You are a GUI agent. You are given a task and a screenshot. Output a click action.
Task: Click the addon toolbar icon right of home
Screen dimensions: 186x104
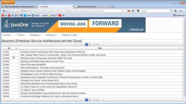pyautogui.click(x=181, y=11)
